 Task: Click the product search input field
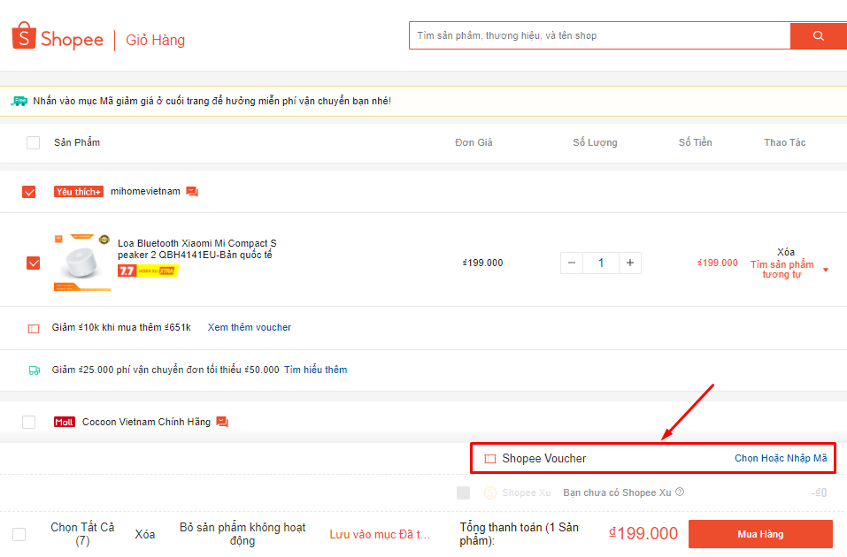(599, 36)
